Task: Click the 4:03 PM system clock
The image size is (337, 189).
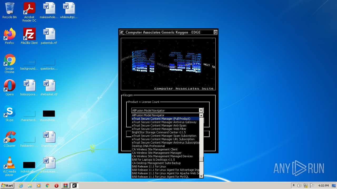Action: click(324, 186)
